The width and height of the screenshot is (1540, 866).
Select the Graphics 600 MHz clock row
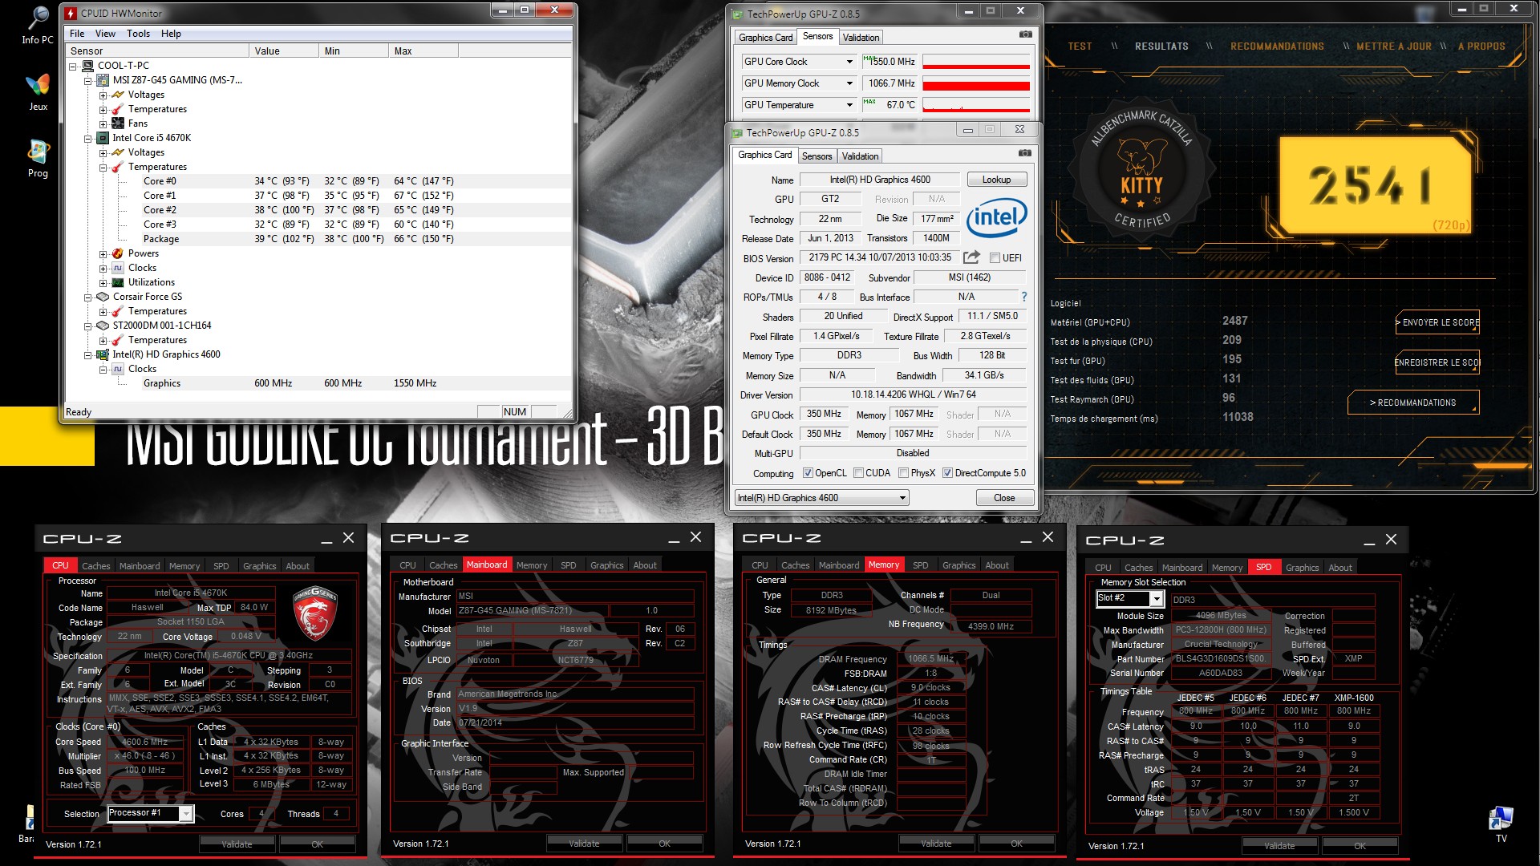[319, 383]
